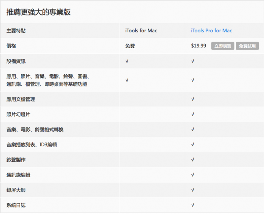264x214 pixels.
Task: Open the iTools Pro for Mac link
Action: (x=212, y=31)
